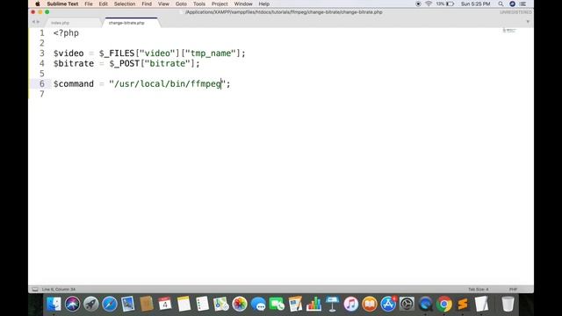Screen dimensions: 562x316
Task: Open the Tools menu
Action: point(199,4)
